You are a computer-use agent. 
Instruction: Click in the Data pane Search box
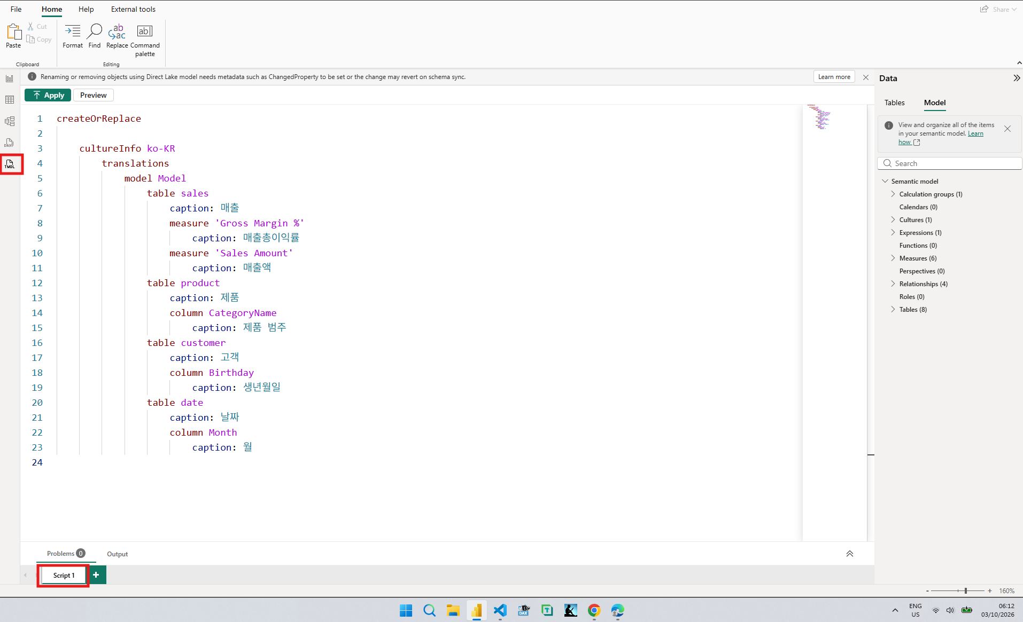[x=950, y=163]
